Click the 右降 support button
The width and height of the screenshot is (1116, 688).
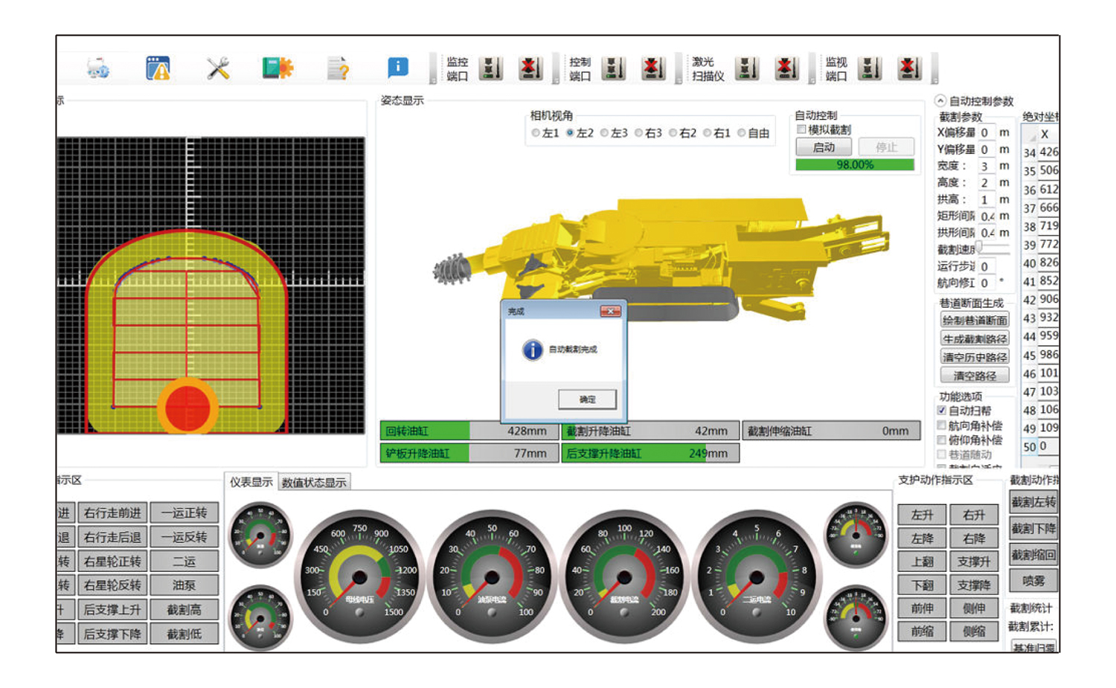[x=974, y=538]
